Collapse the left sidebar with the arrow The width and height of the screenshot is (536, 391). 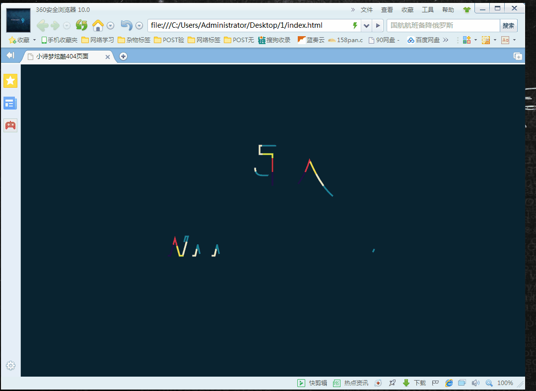9,55
